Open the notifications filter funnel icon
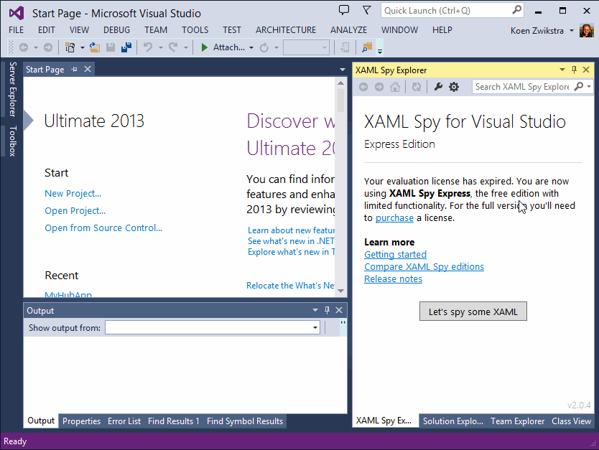 pyautogui.click(x=367, y=10)
